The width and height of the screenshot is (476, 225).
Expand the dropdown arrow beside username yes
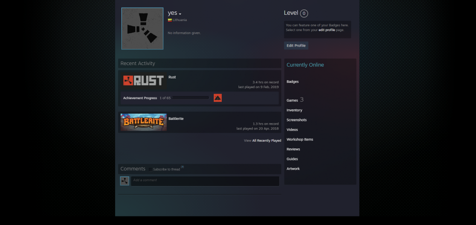point(180,14)
